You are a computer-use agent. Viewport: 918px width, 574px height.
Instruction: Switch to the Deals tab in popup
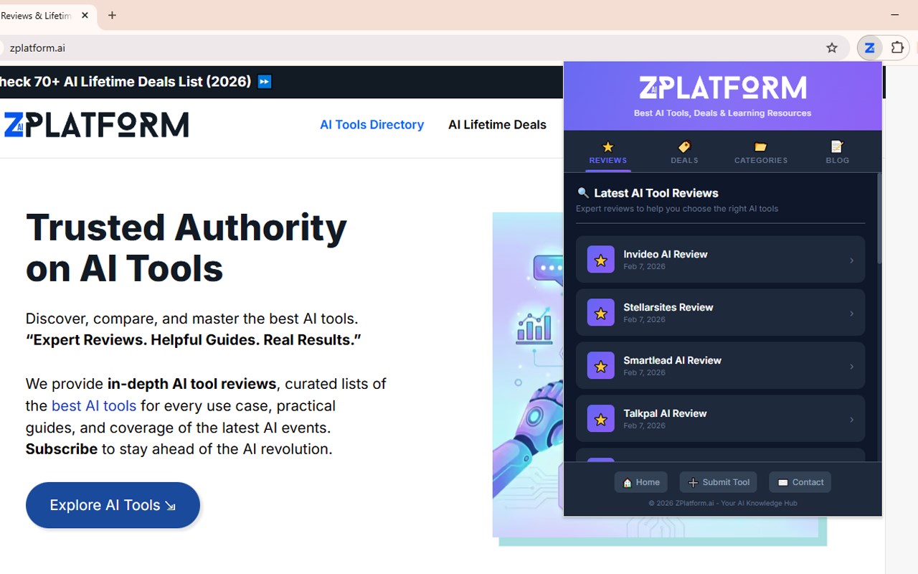point(684,152)
